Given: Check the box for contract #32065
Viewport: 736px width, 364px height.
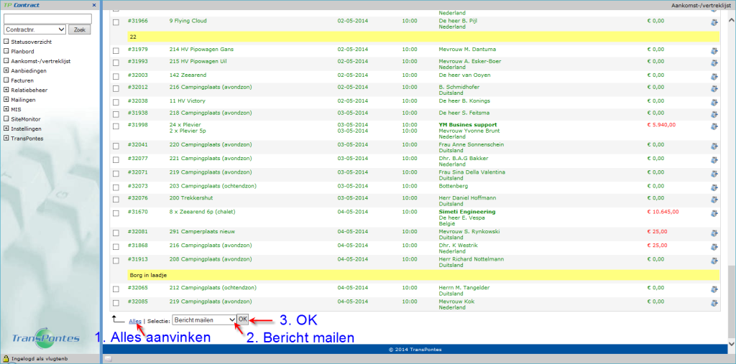Looking at the screenshot, I should (116, 289).
